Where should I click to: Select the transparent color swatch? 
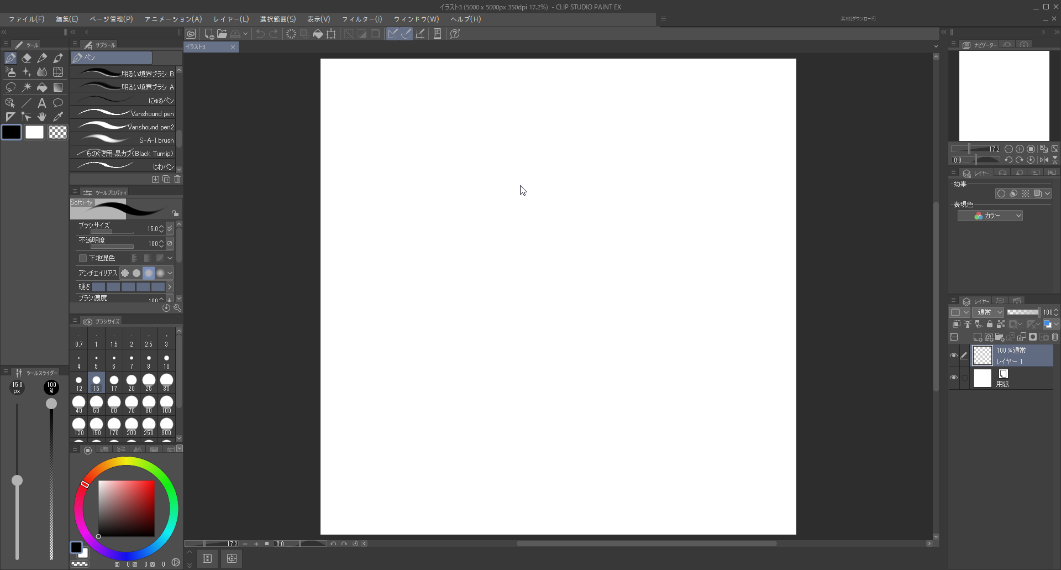point(57,132)
